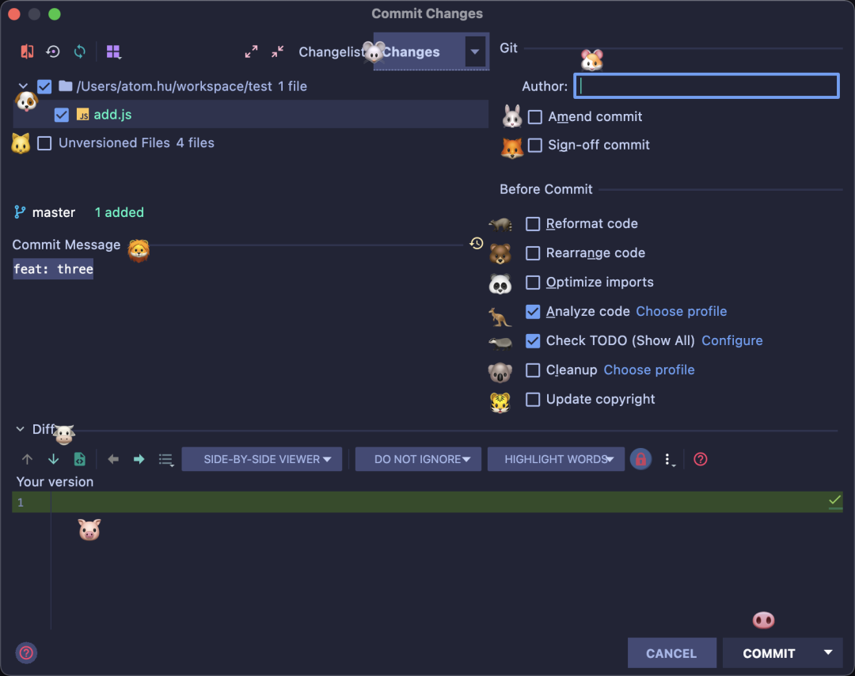Screen dimensions: 855x676
Task: Click the 'Your version' label
Action: (55, 482)
